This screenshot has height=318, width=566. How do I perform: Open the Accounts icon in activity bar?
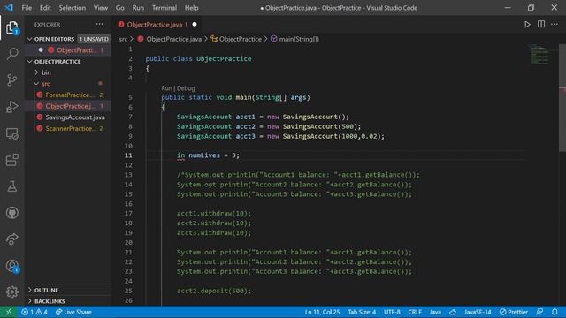coord(11,266)
